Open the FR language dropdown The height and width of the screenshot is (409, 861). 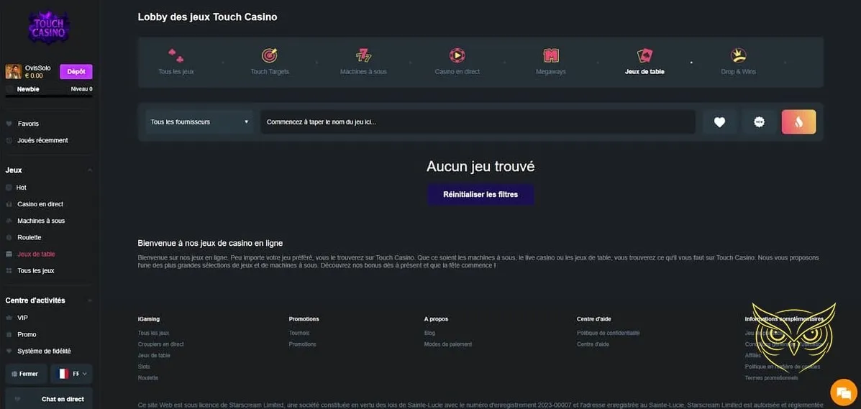click(x=71, y=374)
